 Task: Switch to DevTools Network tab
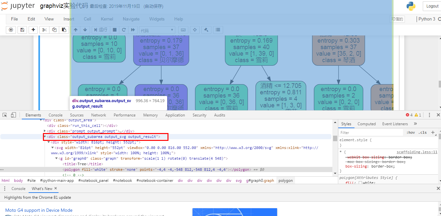[x=99, y=115]
